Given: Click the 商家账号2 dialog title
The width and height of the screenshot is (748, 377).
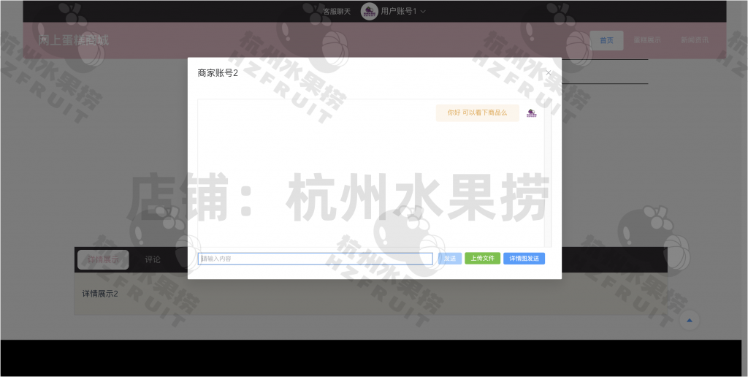Looking at the screenshot, I should (x=218, y=73).
